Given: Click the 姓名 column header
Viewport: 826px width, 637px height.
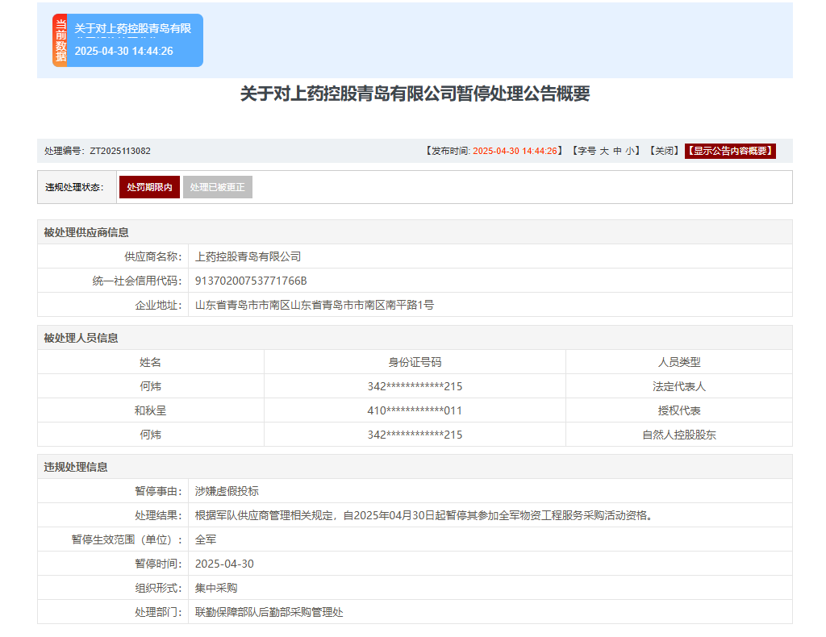Looking at the screenshot, I should [x=150, y=362].
